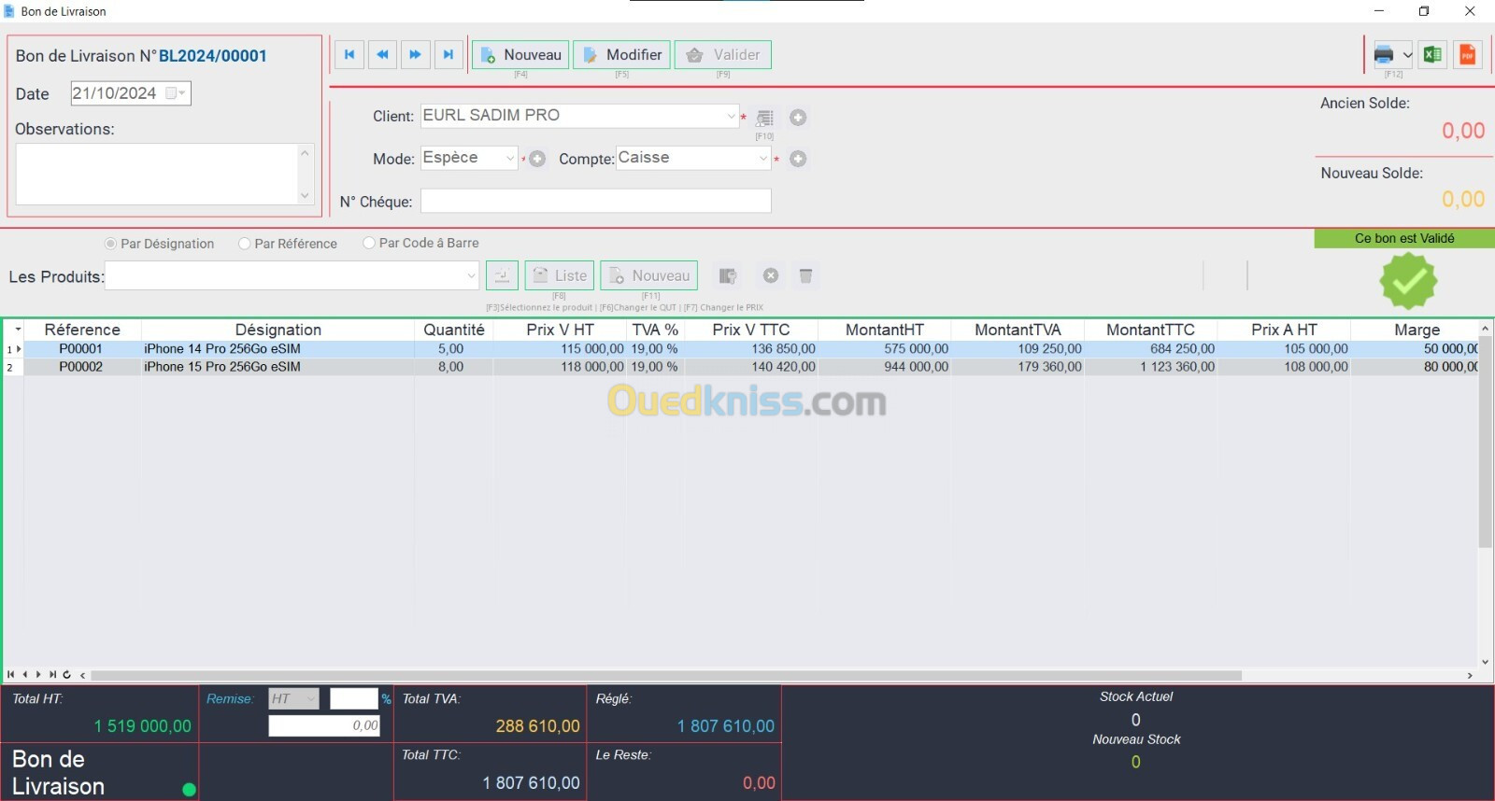Sort by the Prix V HT column header

tap(560, 330)
